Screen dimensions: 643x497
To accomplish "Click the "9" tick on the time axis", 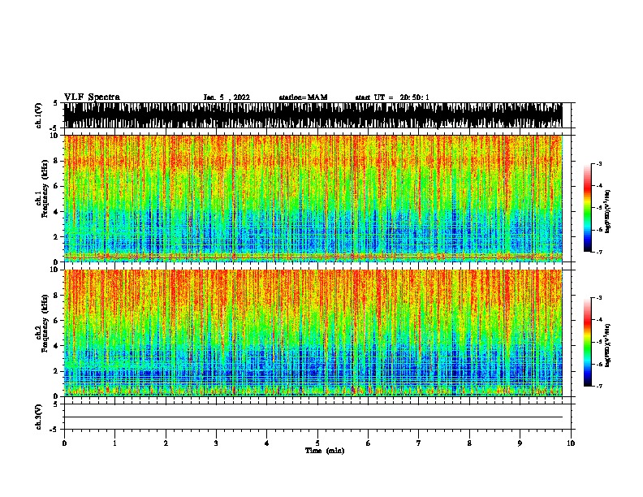I will click(520, 443).
